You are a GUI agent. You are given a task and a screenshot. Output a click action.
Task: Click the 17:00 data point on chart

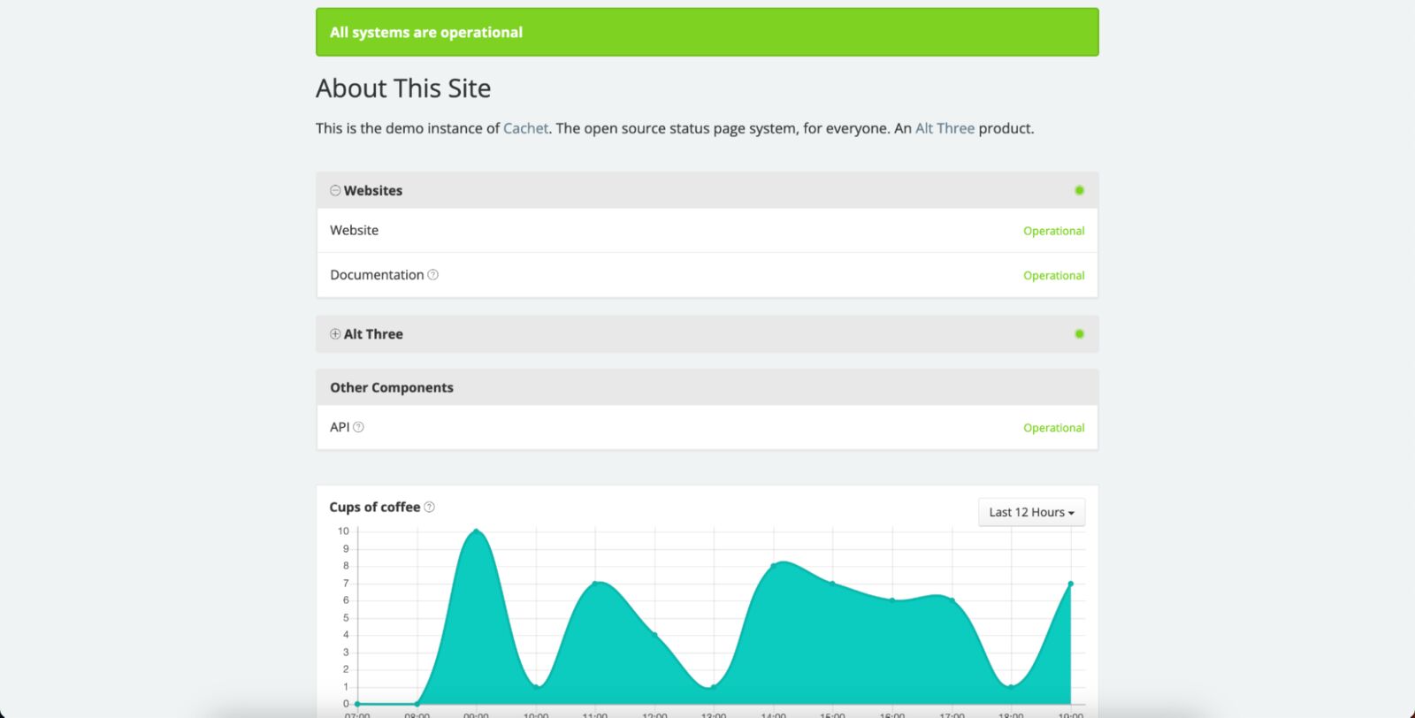(952, 600)
